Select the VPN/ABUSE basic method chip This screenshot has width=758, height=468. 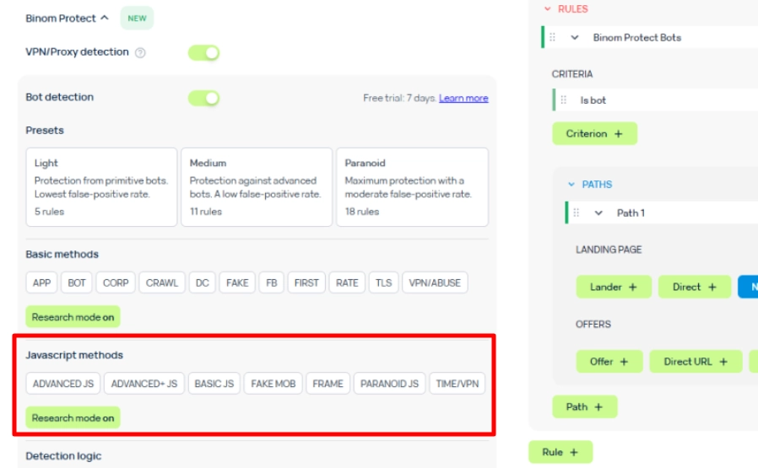(x=435, y=282)
